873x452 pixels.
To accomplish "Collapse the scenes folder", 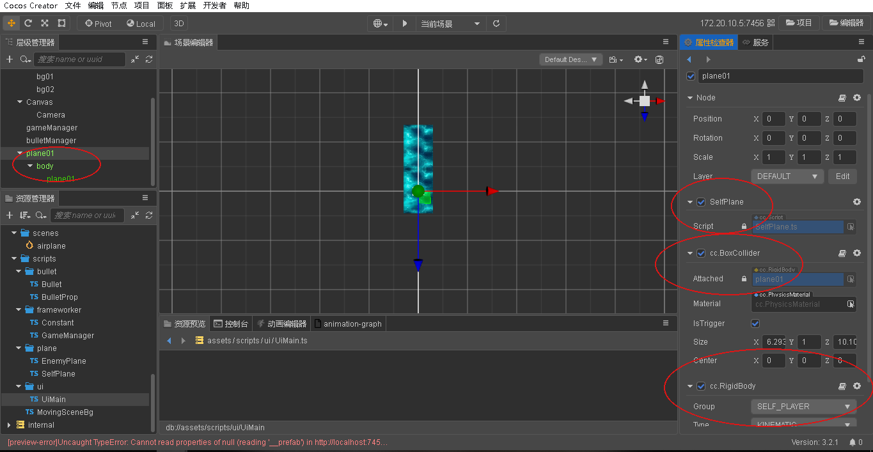I will click(14, 233).
